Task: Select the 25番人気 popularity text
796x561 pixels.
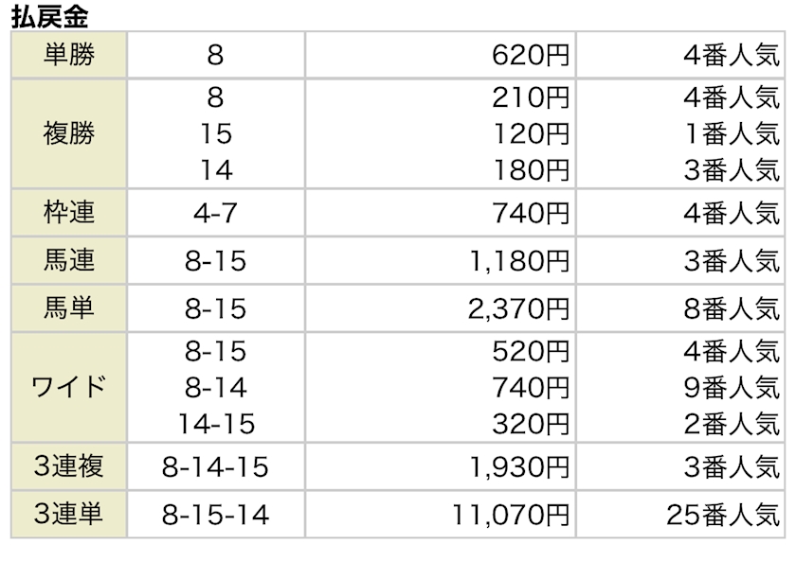Action: 722,515
